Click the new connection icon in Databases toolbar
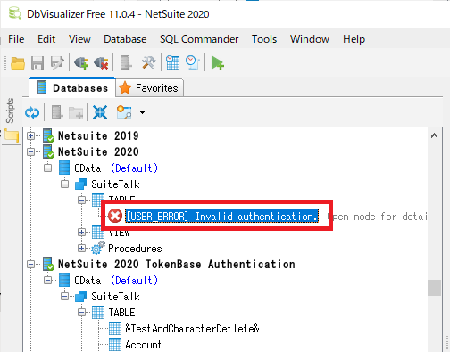 57,112
